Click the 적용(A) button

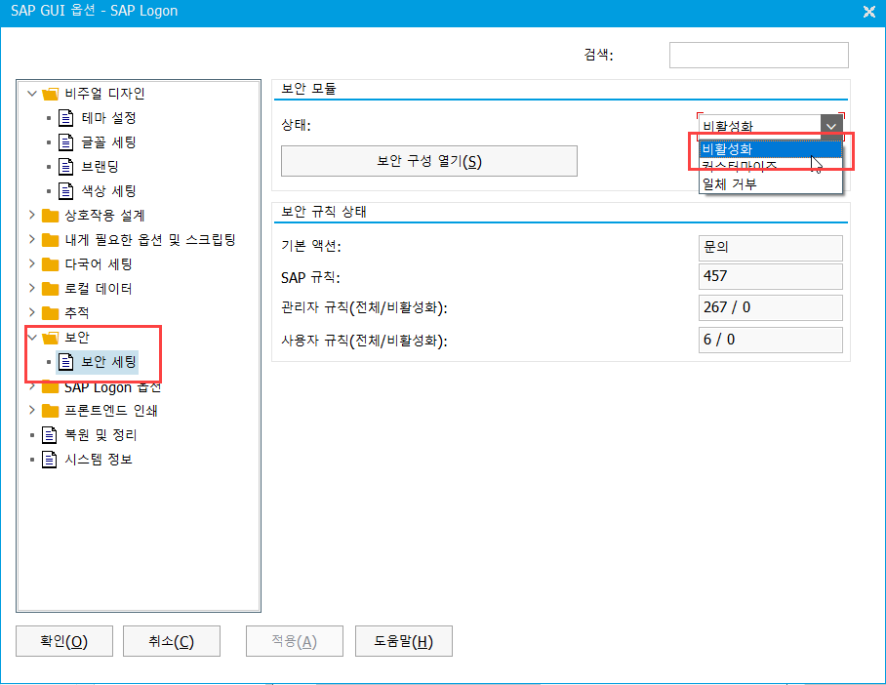tap(295, 641)
